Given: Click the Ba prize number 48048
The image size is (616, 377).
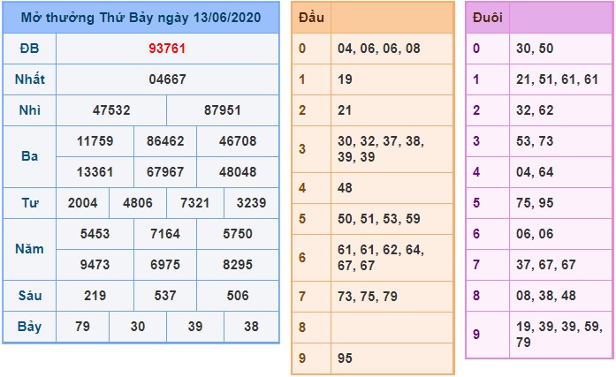Looking at the screenshot, I should coord(238,172).
